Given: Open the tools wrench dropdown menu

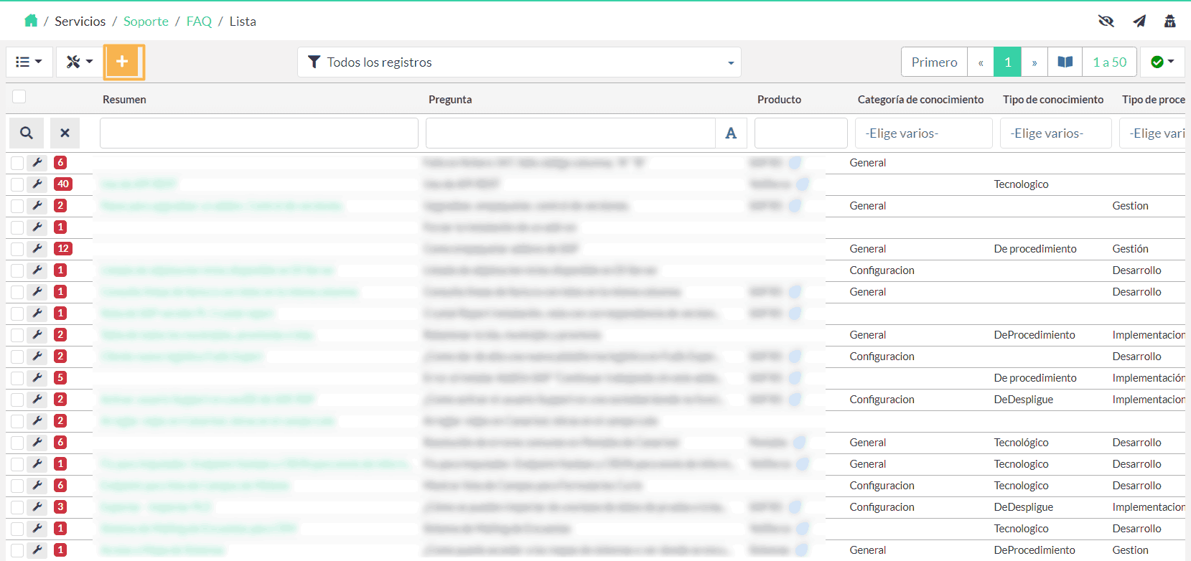Looking at the screenshot, I should click(80, 62).
